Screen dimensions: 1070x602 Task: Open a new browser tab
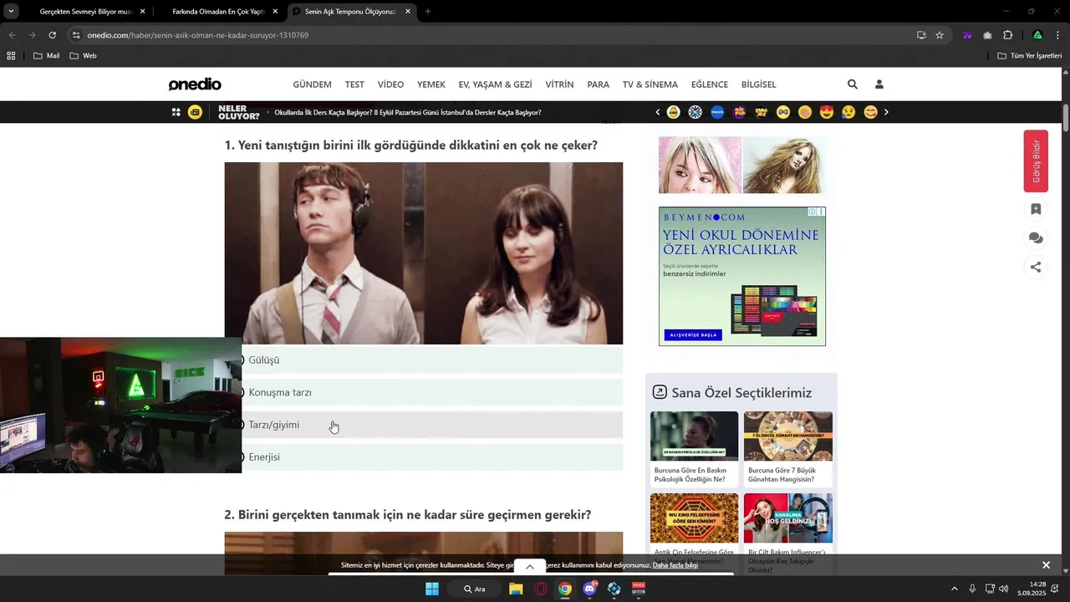click(x=428, y=12)
